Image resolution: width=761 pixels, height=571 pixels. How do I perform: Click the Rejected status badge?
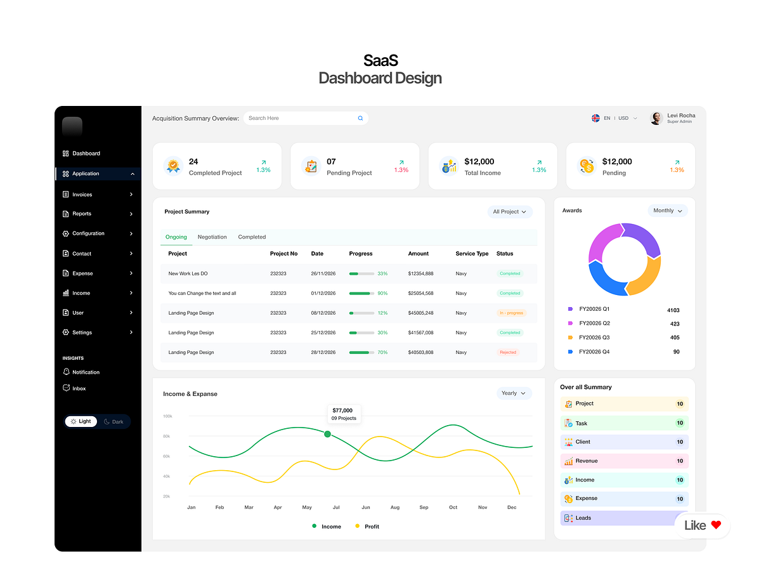[508, 352]
